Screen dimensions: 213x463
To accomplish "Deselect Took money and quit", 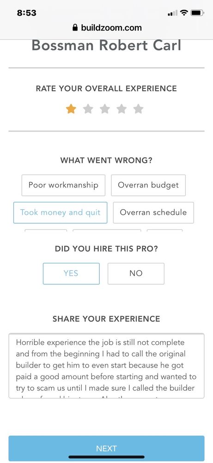I will [61, 213].
